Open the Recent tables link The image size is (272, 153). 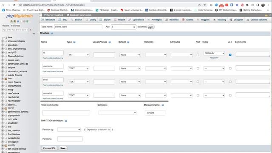pos(6,25)
